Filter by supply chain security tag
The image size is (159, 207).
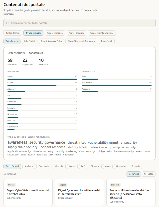coord(22,147)
